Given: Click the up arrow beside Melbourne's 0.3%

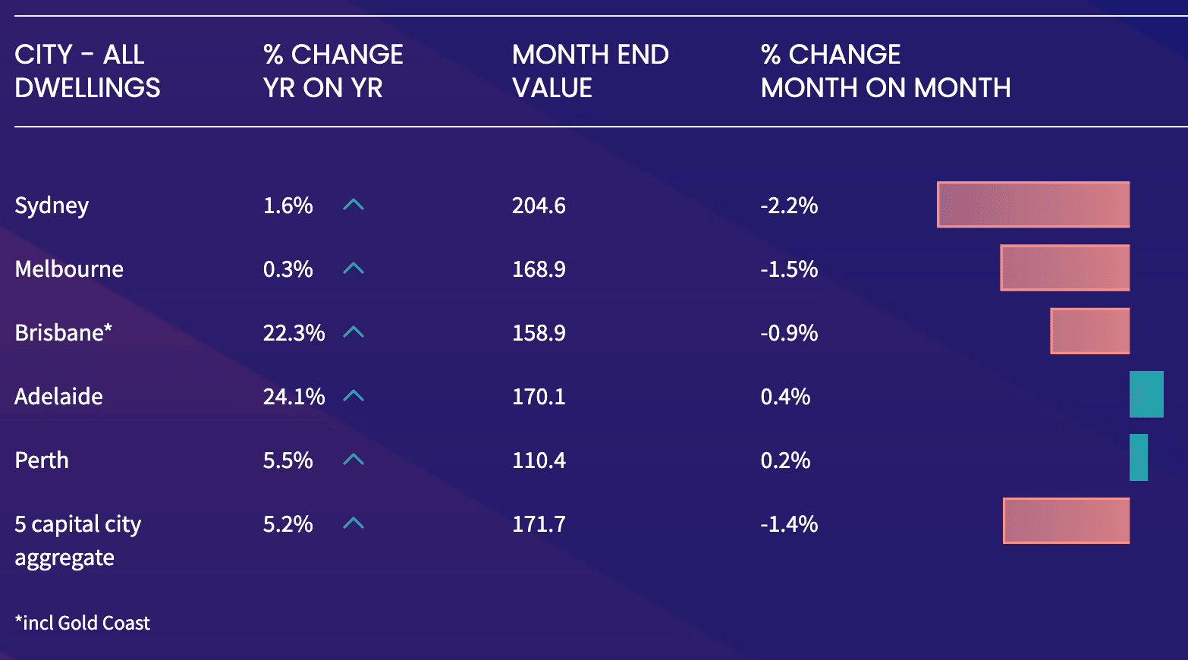Looking at the screenshot, I should [x=354, y=269].
